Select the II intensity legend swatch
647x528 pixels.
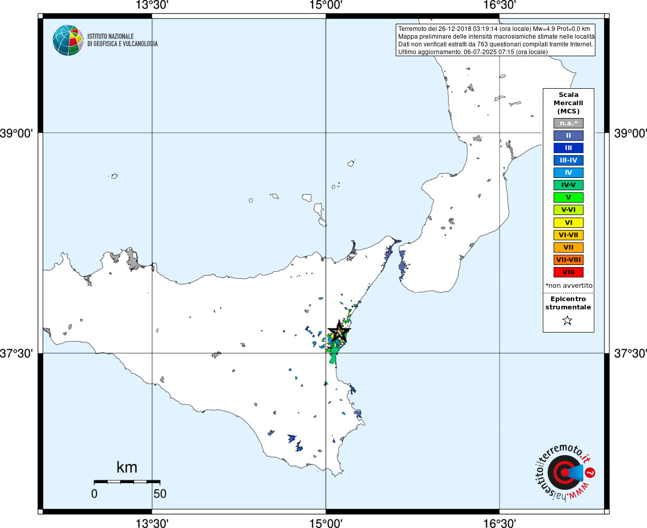(x=569, y=136)
